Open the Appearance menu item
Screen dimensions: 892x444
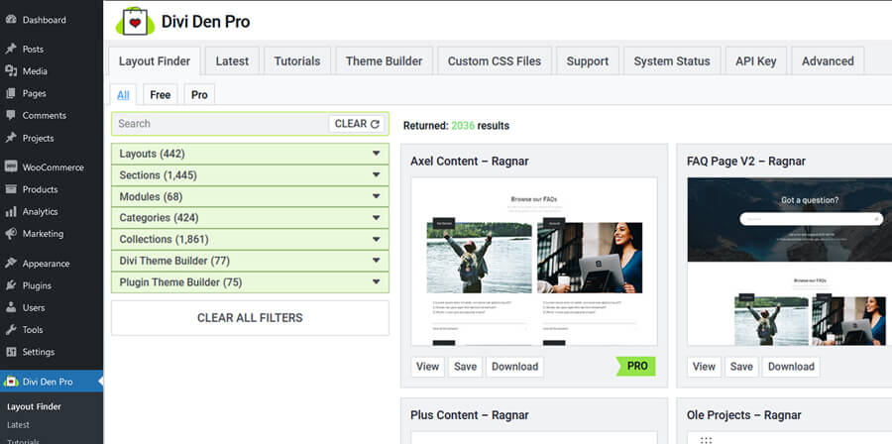[46, 264]
